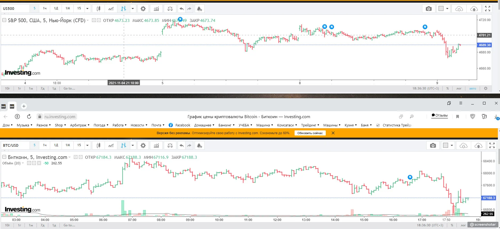Image resolution: width=500 pixels, height=229 pixels.
Task: Click the US500 symbol input field
Action: (15, 9)
